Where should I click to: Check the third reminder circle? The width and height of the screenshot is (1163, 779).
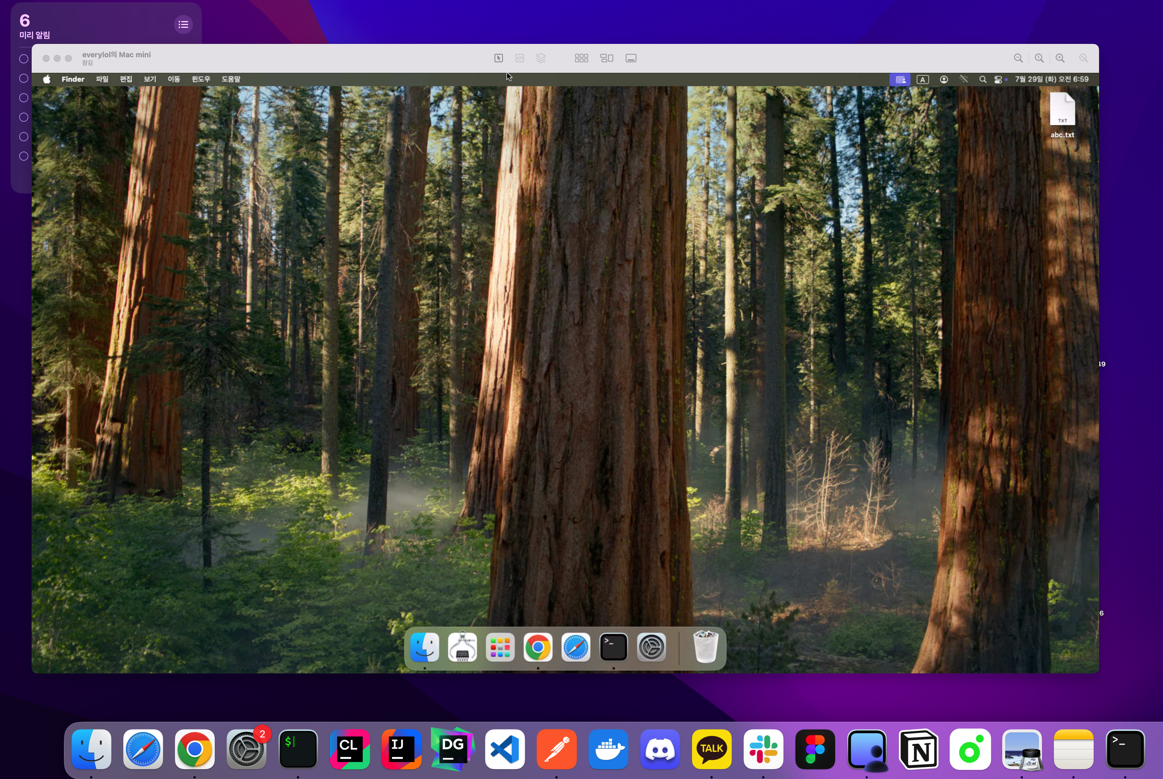pyautogui.click(x=23, y=98)
